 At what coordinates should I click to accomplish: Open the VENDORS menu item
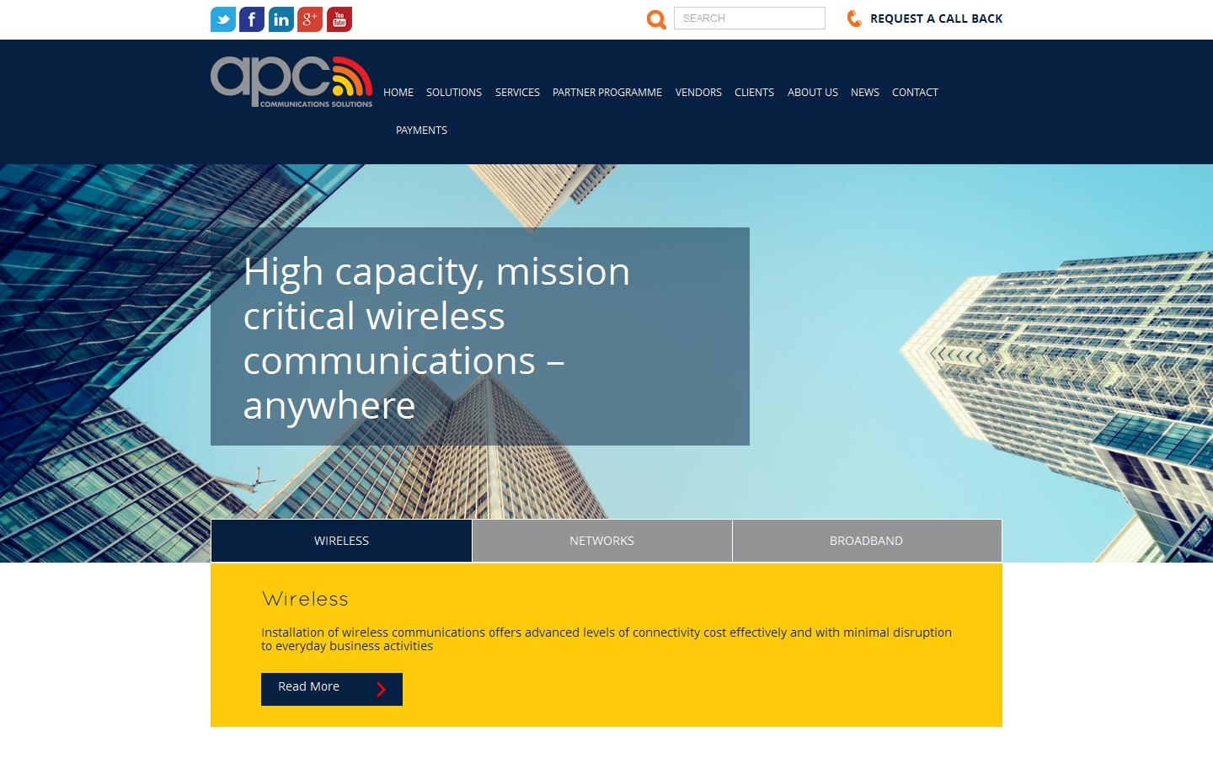[698, 93]
